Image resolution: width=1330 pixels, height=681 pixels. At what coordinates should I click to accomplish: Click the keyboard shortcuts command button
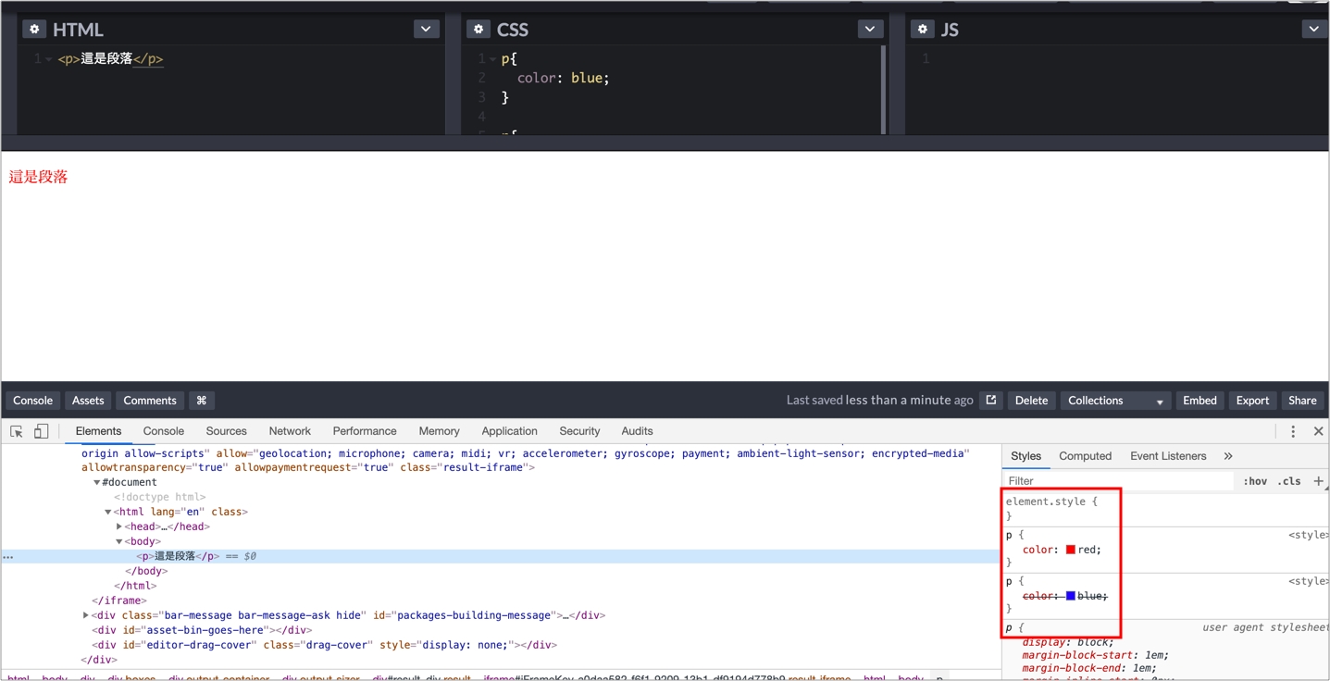[x=201, y=401]
